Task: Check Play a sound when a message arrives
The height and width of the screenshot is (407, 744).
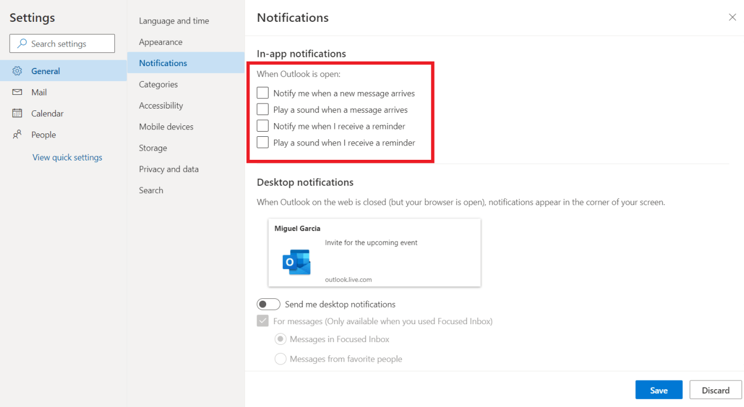Action: 263,109
